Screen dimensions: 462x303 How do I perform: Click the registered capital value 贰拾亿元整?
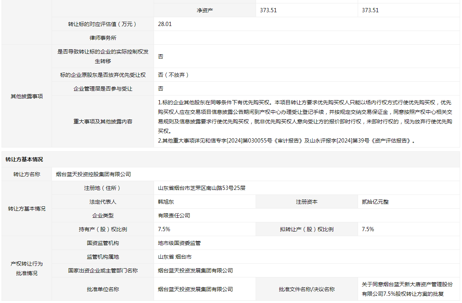(375, 202)
